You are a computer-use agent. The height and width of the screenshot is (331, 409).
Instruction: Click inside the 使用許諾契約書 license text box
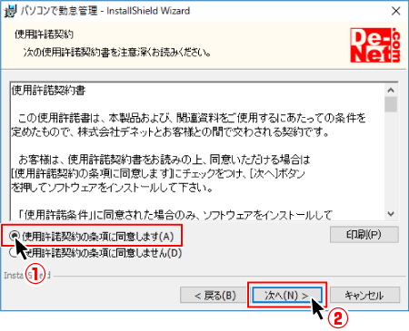pos(197,151)
